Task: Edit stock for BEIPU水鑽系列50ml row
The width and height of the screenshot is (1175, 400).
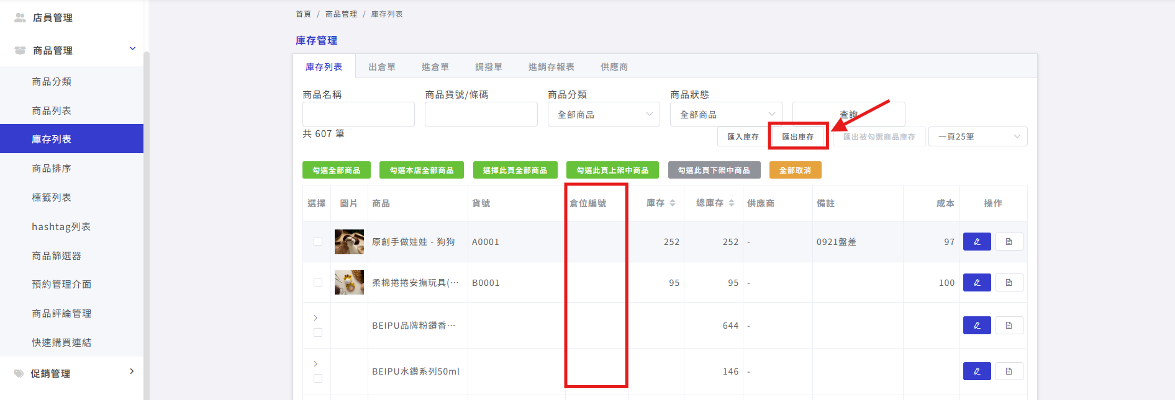Action: [977, 371]
